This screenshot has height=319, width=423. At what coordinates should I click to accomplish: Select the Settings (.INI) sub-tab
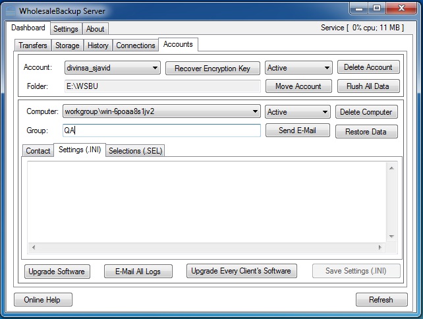pos(80,150)
